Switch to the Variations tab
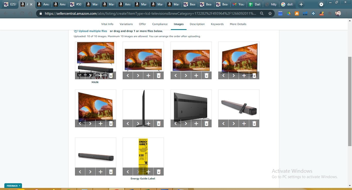Viewport: 352px width, 190px height. 126,24
